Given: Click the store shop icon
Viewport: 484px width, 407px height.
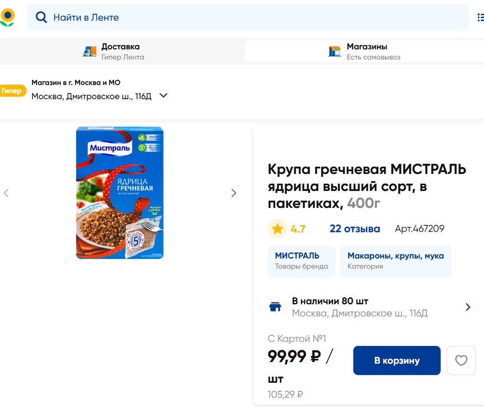Looking at the screenshot, I should click(335, 52).
